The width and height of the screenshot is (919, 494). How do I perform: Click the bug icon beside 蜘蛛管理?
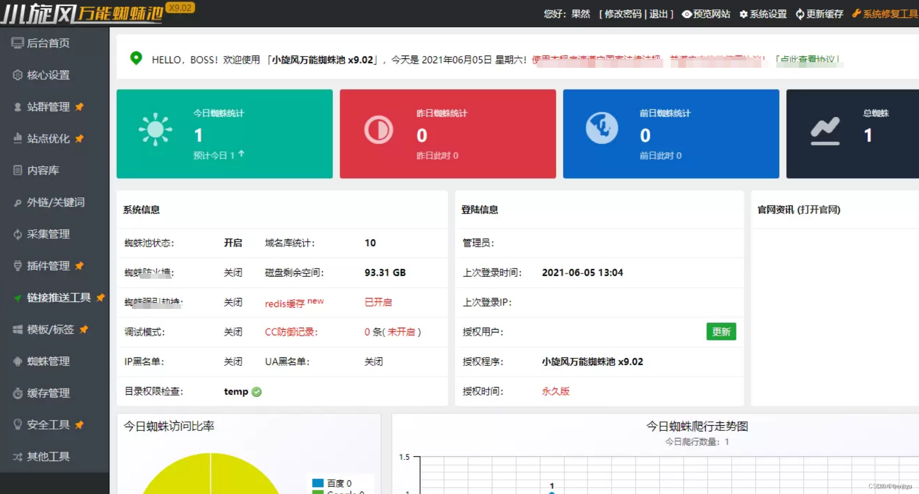(x=17, y=361)
